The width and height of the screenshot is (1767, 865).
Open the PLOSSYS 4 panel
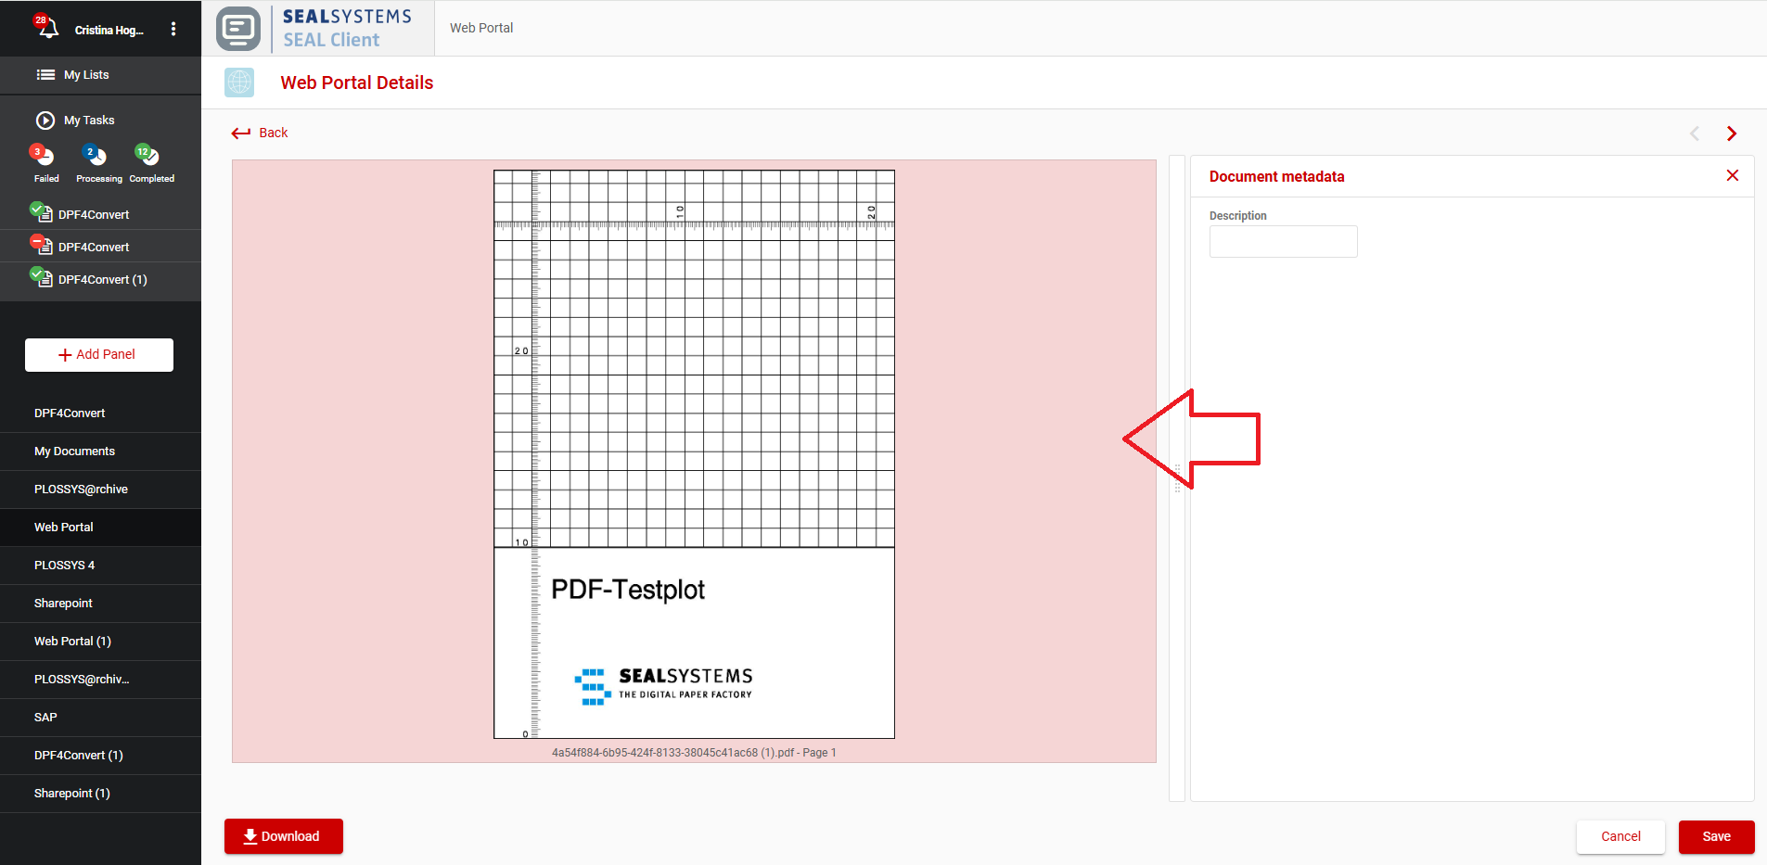[x=64, y=565]
